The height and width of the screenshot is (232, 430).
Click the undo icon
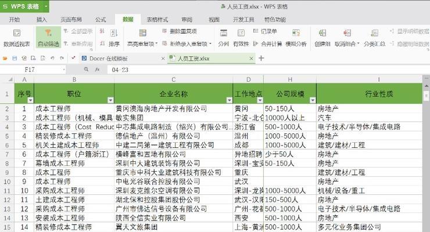click(x=52, y=58)
